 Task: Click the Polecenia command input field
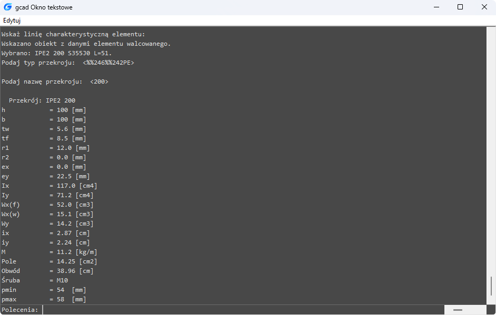(243, 310)
